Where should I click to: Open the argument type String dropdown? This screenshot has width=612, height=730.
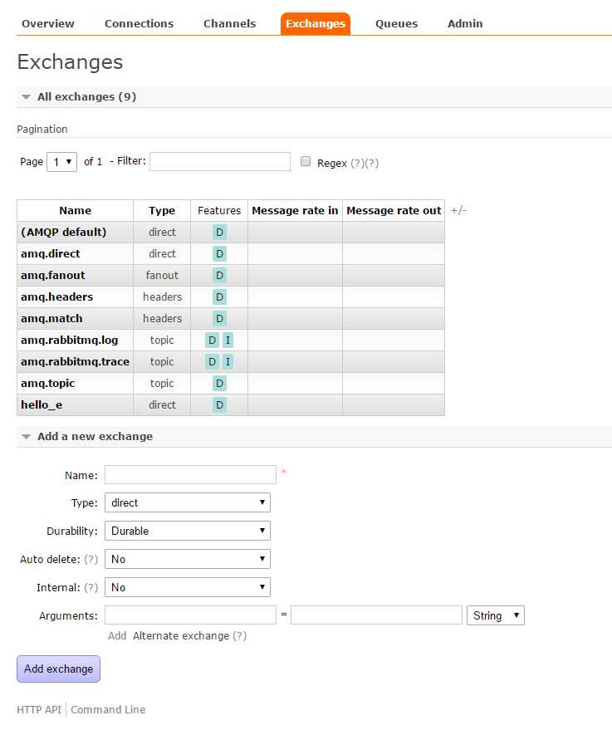(496, 615)
